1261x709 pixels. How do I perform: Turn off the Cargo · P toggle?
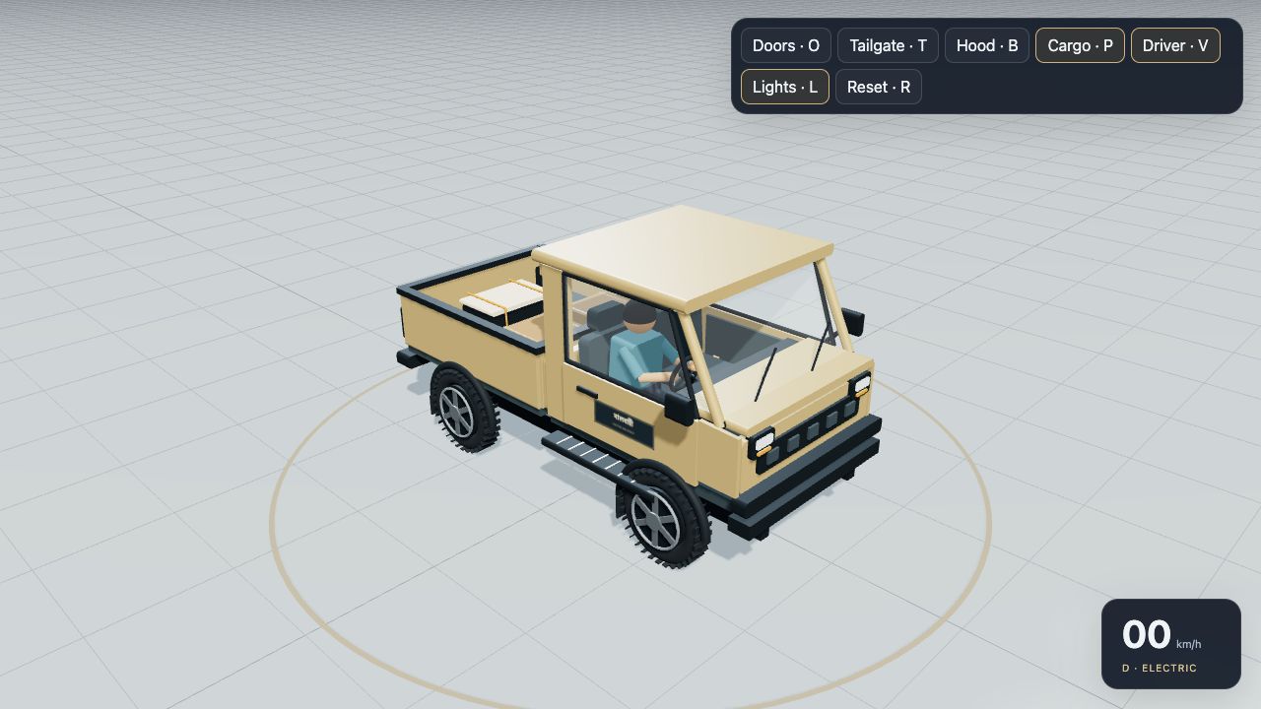tap(1080, 45)
